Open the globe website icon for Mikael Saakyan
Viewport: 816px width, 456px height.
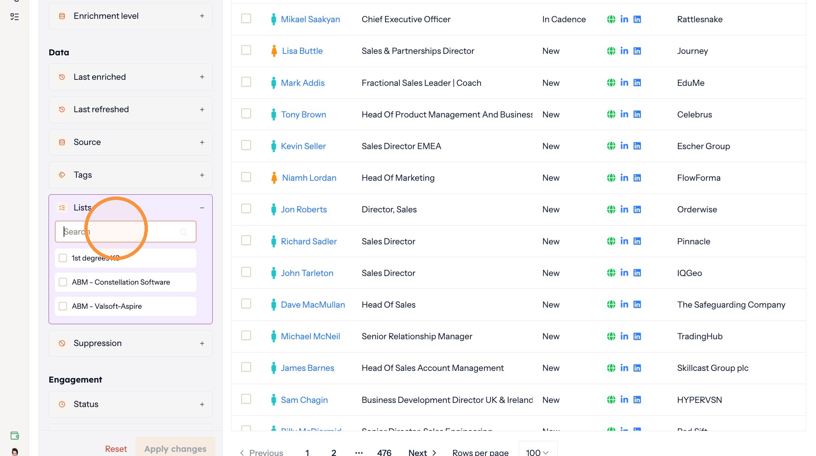tap(611, 19)
